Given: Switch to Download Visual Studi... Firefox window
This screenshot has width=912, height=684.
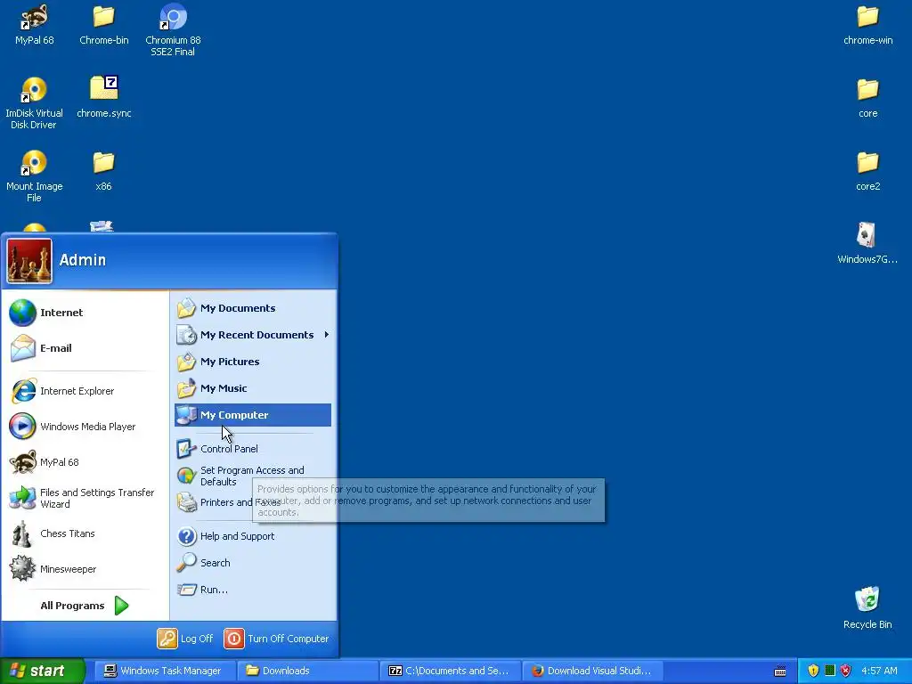Looking at the screenshot, I should pos(592,671).
